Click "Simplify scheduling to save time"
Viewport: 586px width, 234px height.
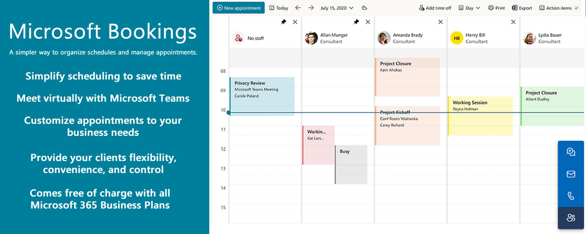point(103,76)
